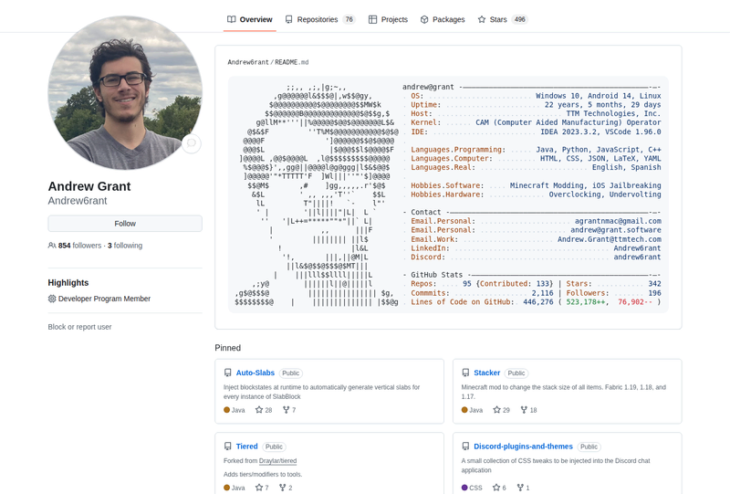This screenshot has height=494, width=730.
Task: Click the Highlights section heading
Action: coord(68,283)
